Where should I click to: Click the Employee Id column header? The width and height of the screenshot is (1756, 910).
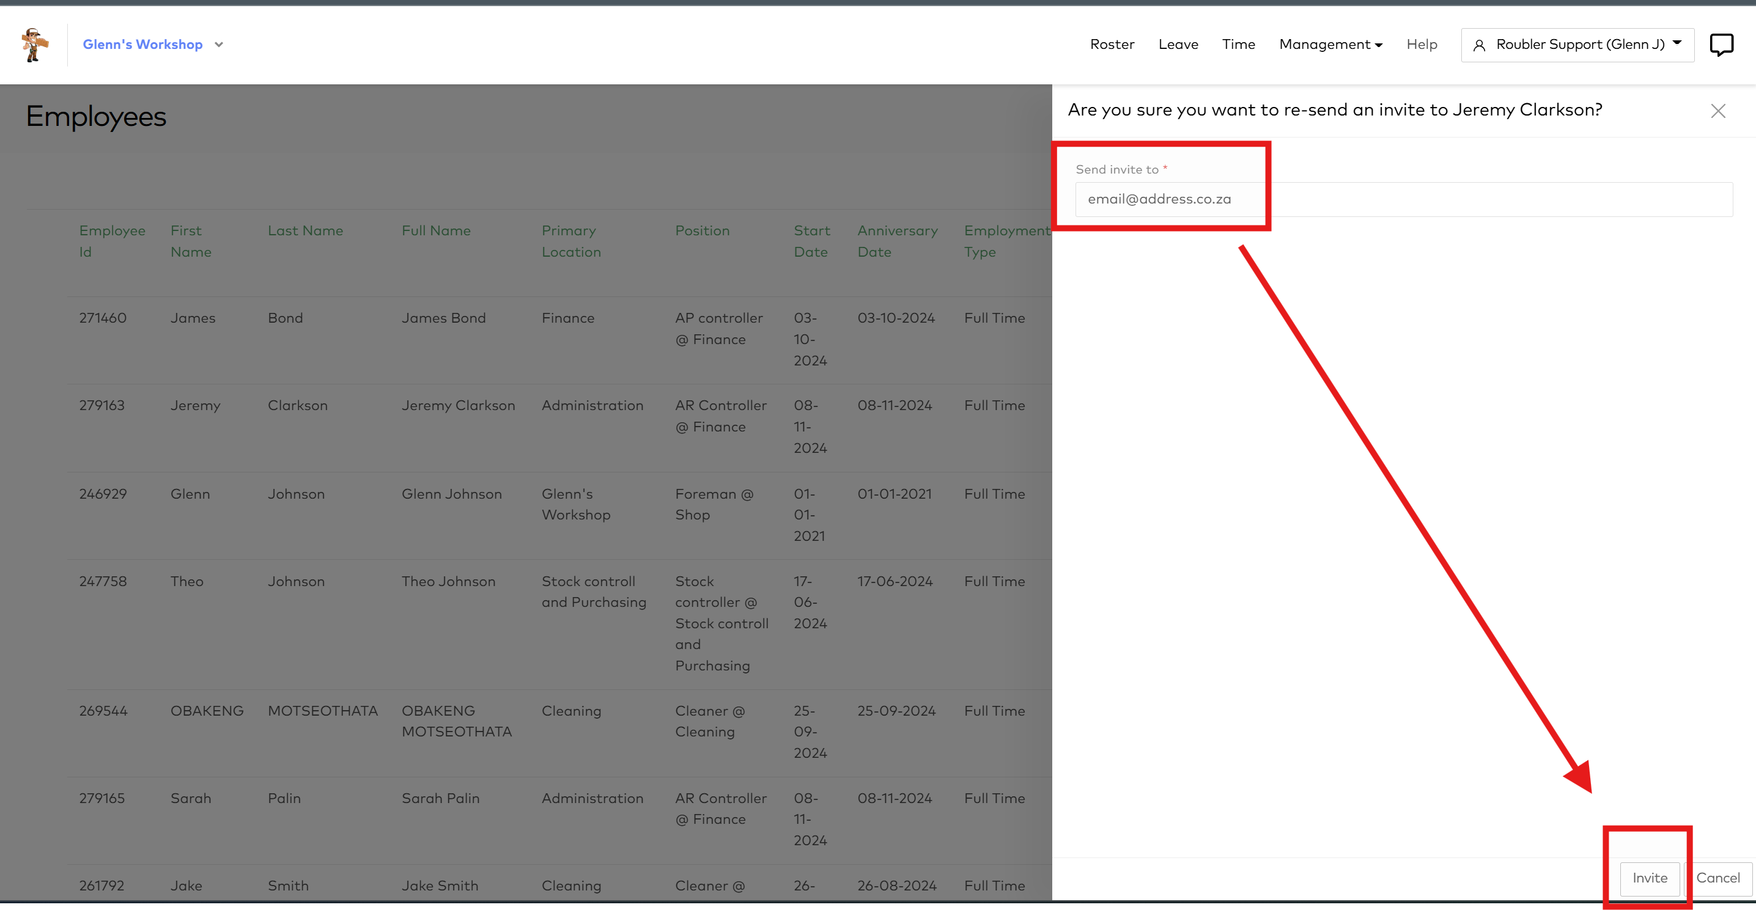tap(112, 240)
